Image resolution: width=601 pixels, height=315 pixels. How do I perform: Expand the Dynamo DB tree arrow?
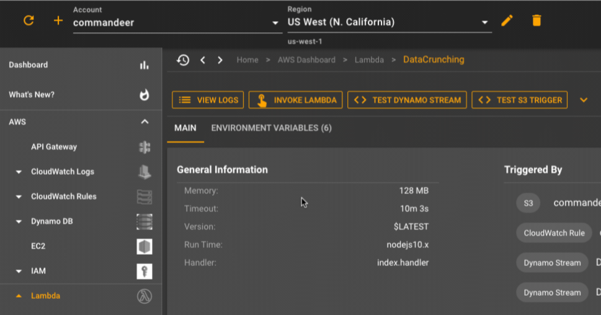coord(19,221)
